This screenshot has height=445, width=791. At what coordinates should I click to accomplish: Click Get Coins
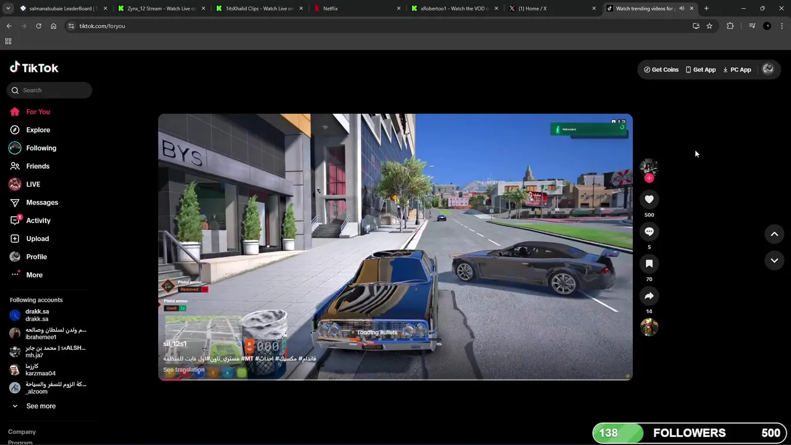(661, 70)
